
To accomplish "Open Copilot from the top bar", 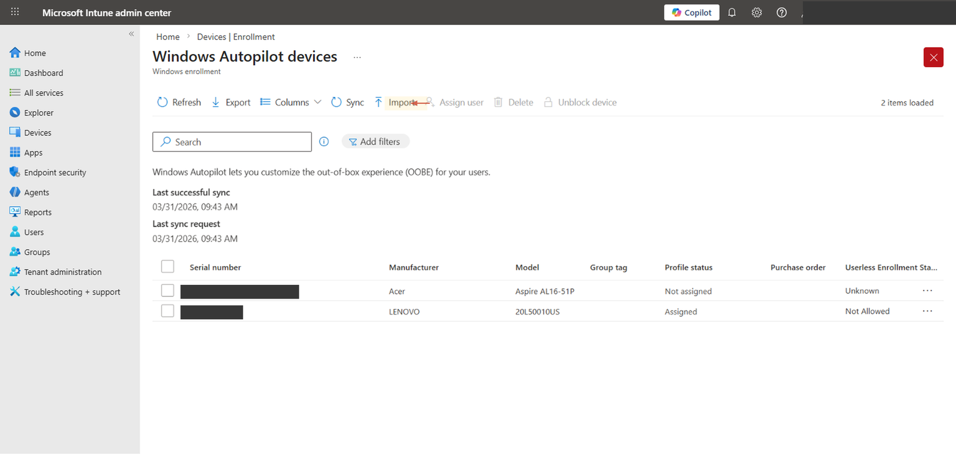I will [691, 12].
